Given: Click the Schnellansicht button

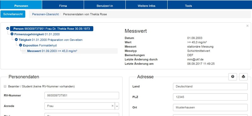Looking at the screenshot, I should click(x=13, y=14).
